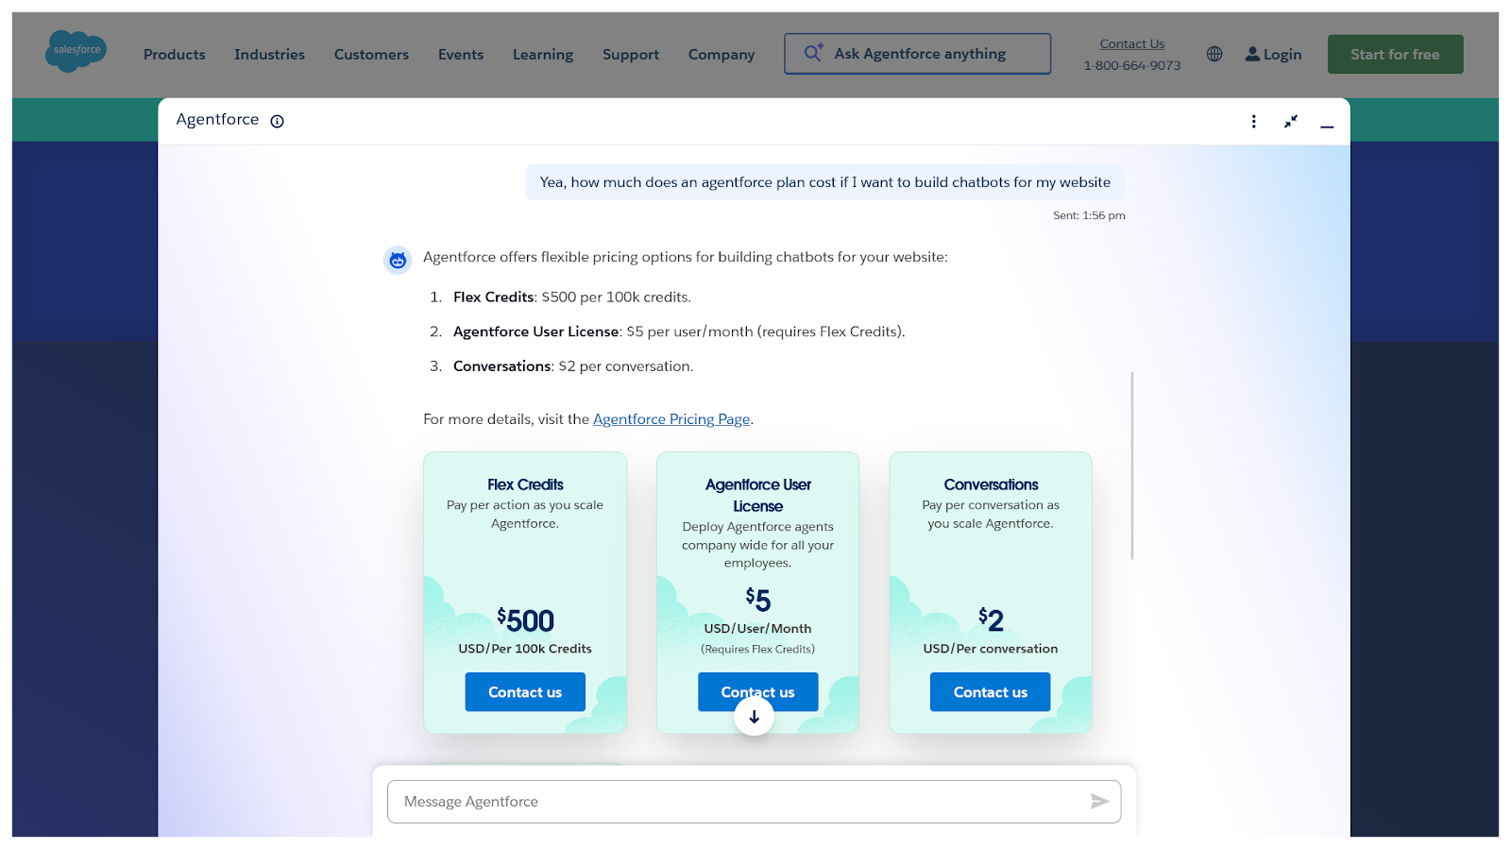Click 'Pay per conversation as you scale' description

[991, 515]
